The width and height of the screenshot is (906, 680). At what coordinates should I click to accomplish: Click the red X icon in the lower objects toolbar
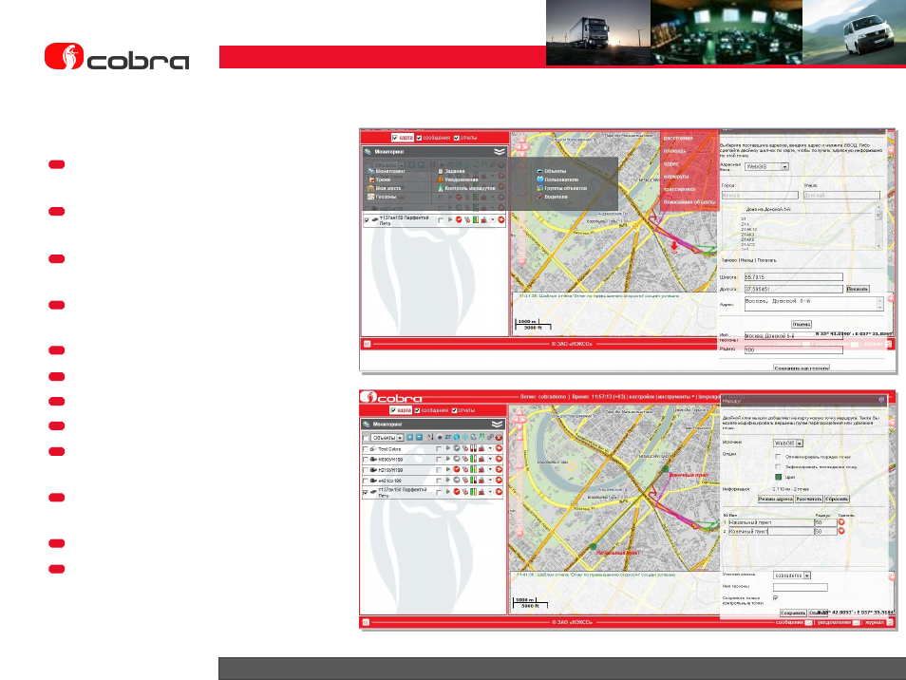click(x=499, y=438)
